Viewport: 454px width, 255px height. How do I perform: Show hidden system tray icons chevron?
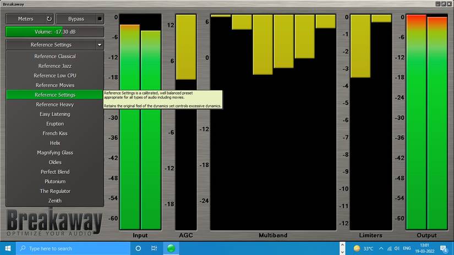tap(381, 248)
